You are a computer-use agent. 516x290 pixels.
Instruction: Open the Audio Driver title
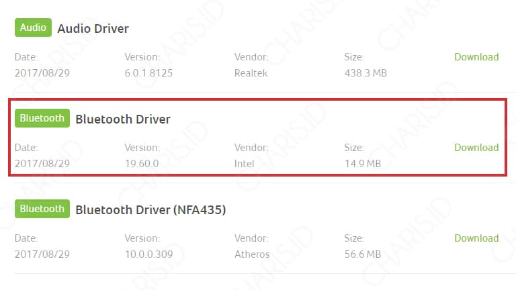coord(93,29)
